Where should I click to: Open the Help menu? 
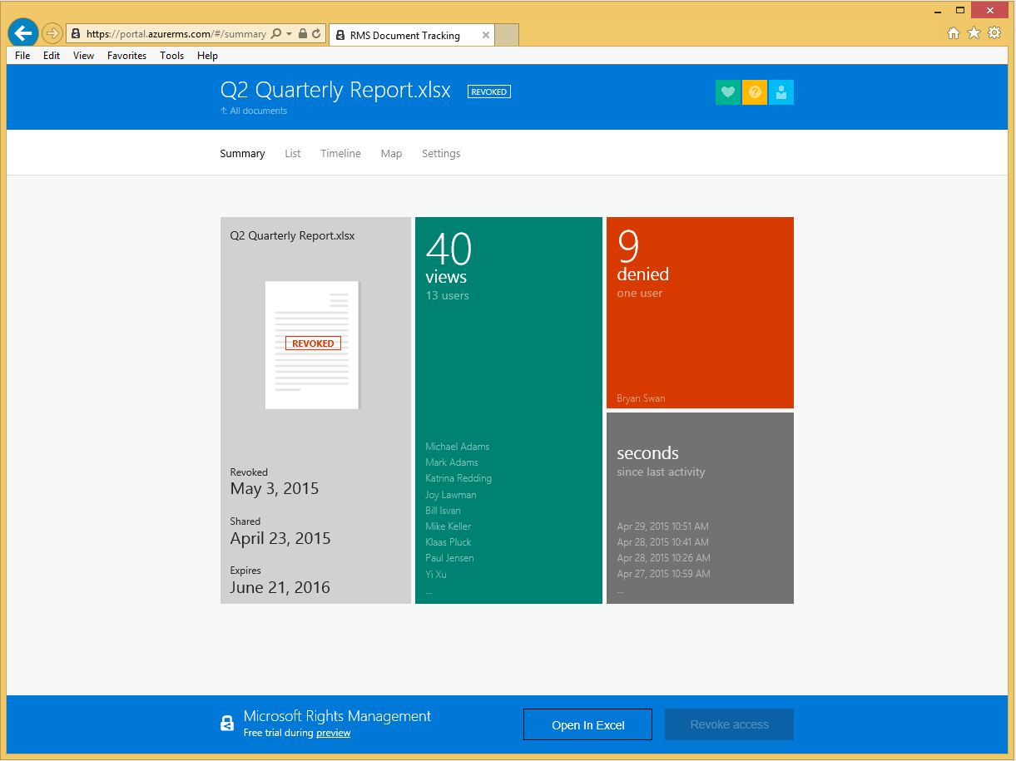[207, 56]
